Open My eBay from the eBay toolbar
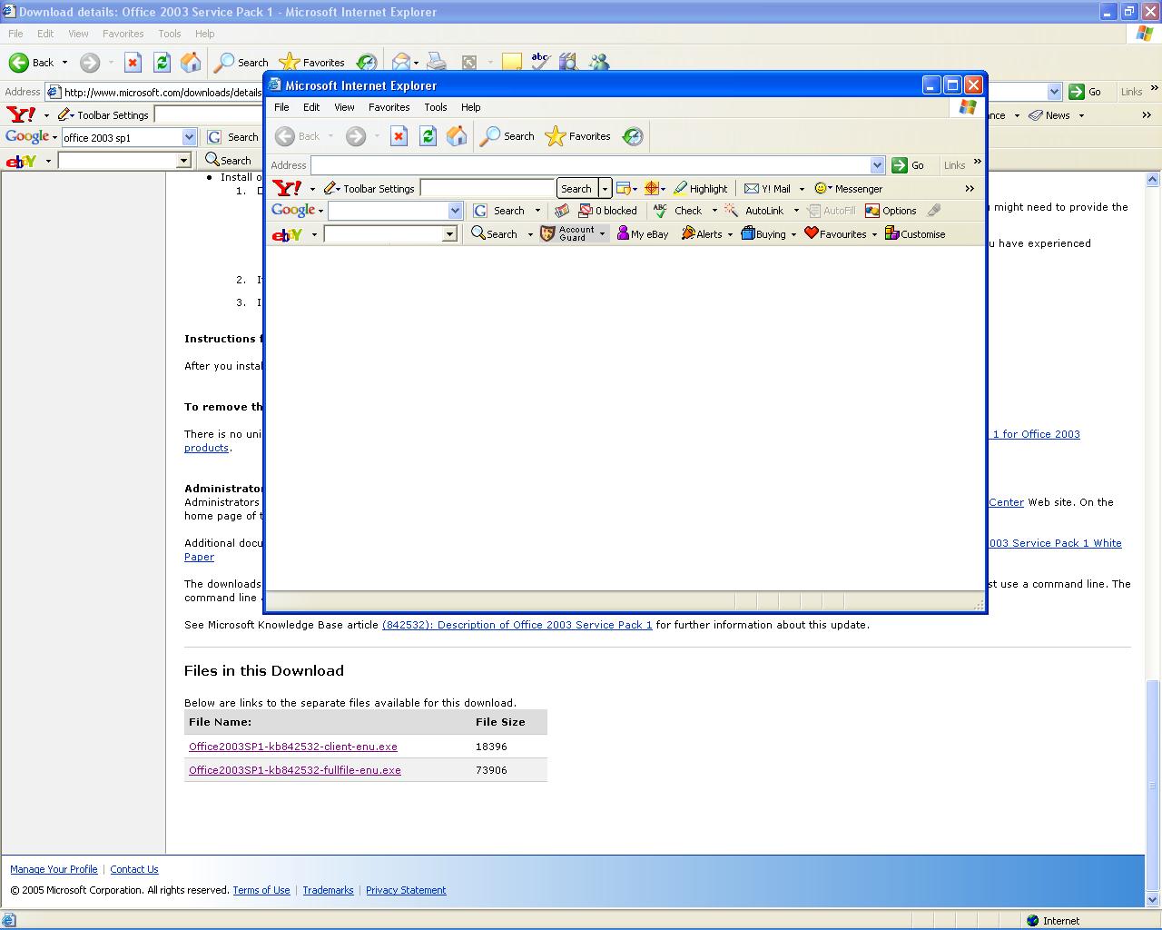 pyautogui.click(x=643, y=234)
